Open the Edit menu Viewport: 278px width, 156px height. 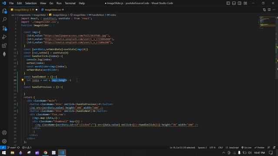pyautogui.click(x=19, y=3)
